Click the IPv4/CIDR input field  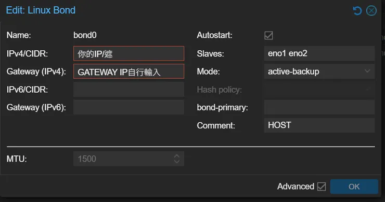129,53
